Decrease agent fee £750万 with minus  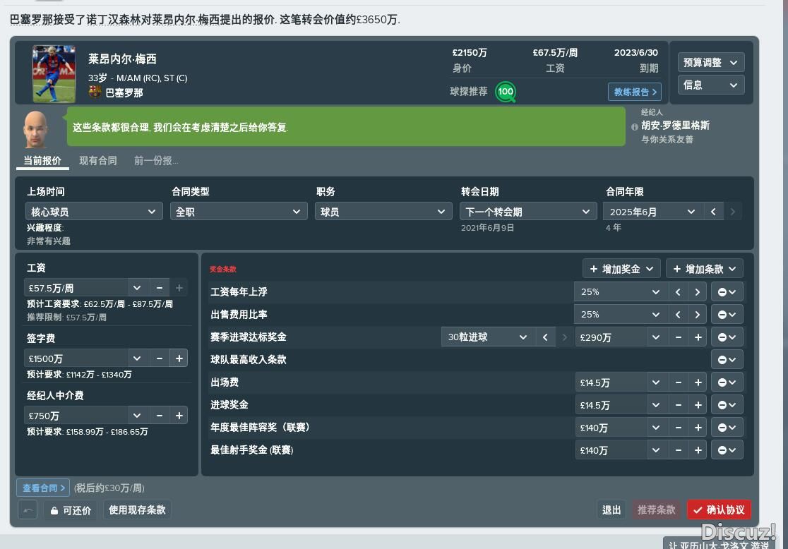tap(160, 416)
